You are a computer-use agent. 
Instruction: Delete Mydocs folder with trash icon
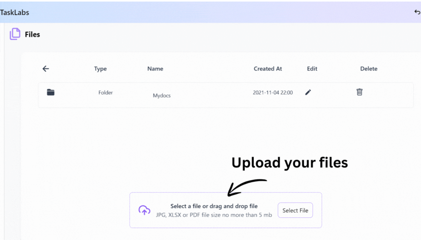359,92
